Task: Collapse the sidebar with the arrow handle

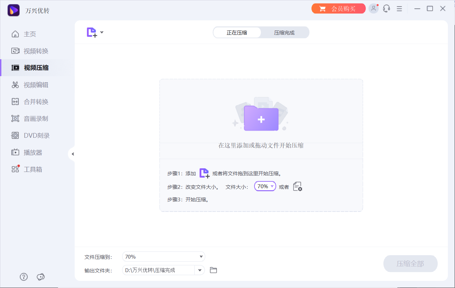Action: point(72,154)
